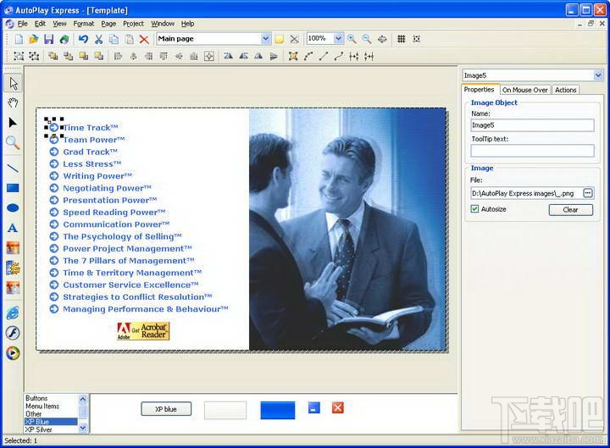The height and width of the screenshot is (448, 610).
Task: Select the media player object tool
Action: 13,353
